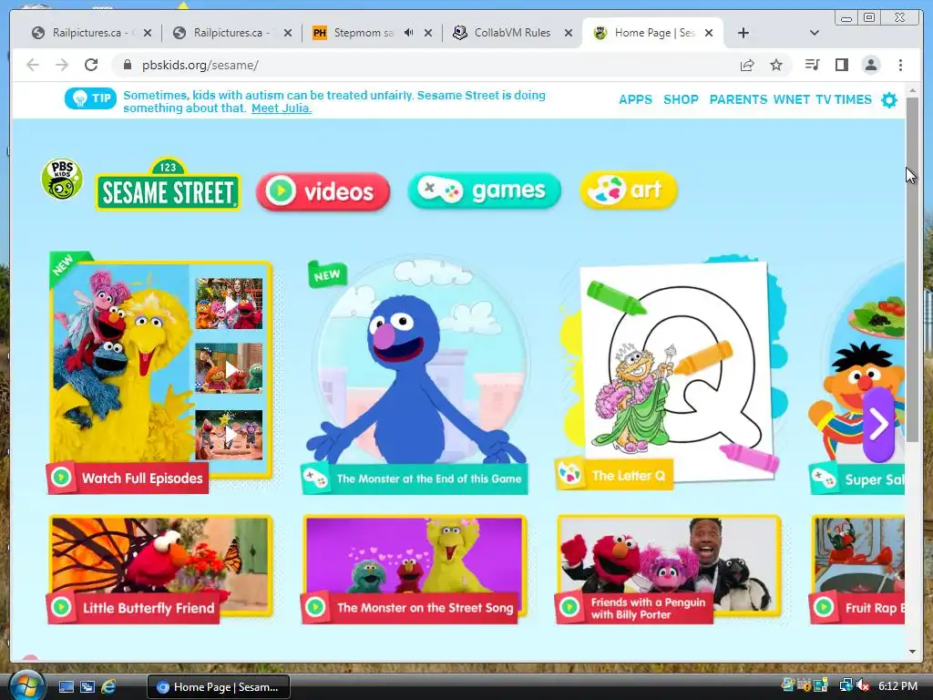Click palette icon on The Letter Q label
This screenshot has height=700, width=933.
[x=569, y=474]
